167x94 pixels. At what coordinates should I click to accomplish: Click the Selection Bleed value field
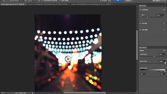22,1
